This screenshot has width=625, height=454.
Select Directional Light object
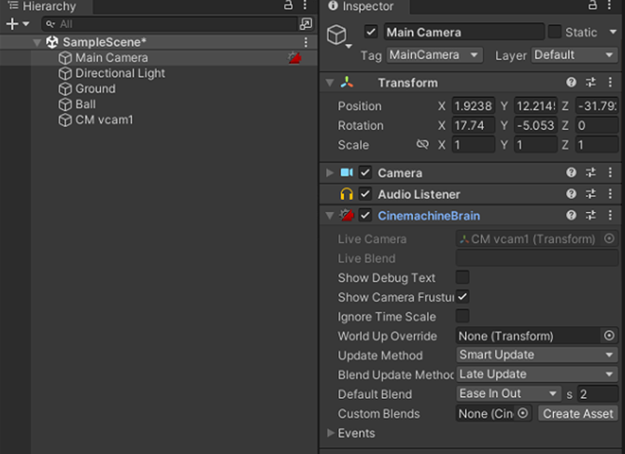(120, 74)
